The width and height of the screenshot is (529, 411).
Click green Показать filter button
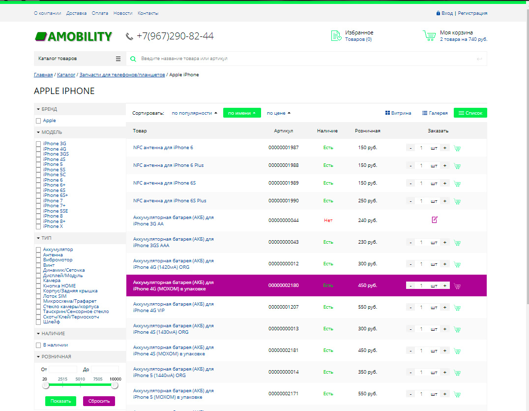(61, 401)
